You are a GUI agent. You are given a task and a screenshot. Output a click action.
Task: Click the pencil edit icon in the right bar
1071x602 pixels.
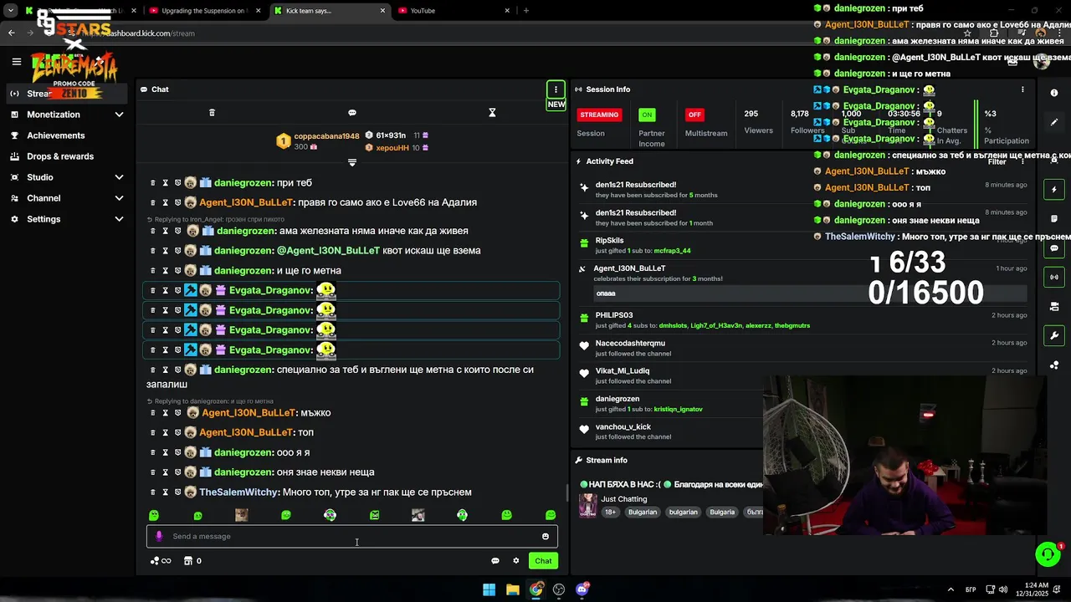click(x=1054, y=122)
